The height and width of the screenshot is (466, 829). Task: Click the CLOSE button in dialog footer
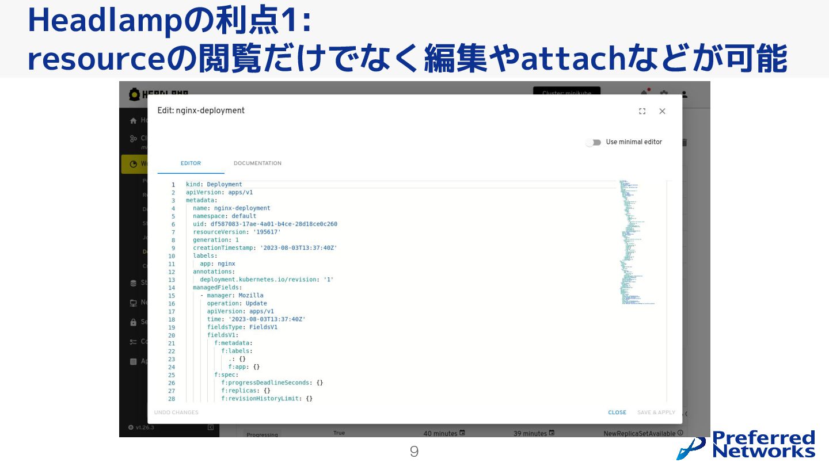pos(617,412)
